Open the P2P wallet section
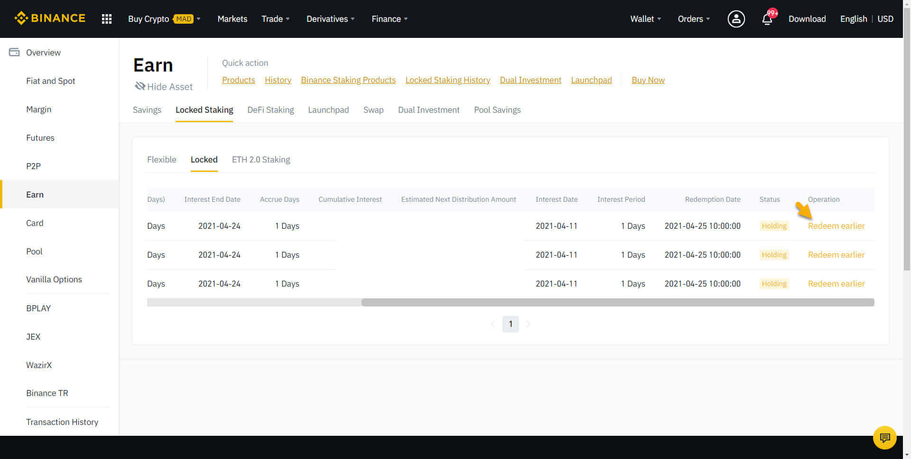The height and width of the screenshot is (459, 911). tap(33, 166)
